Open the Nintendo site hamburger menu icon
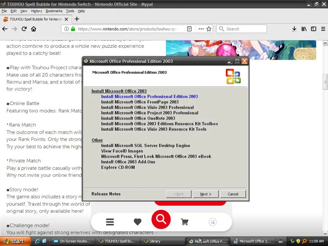 point(110,222)
